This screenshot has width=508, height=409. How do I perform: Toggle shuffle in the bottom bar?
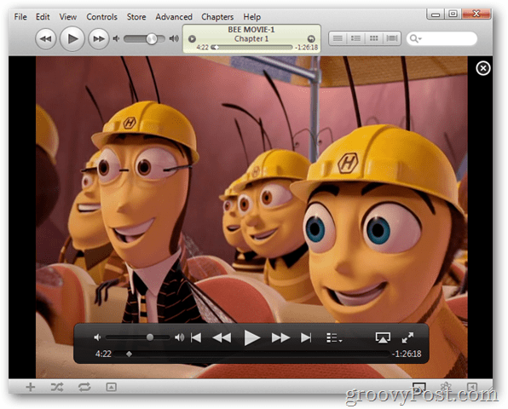(57, 387)
